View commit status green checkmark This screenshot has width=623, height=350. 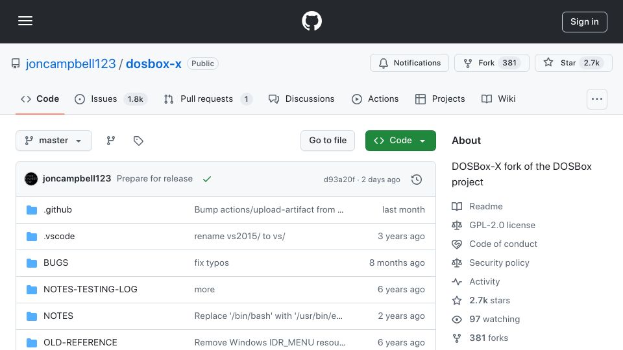[206, 179]
